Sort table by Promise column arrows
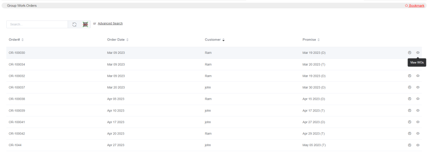 318,40
